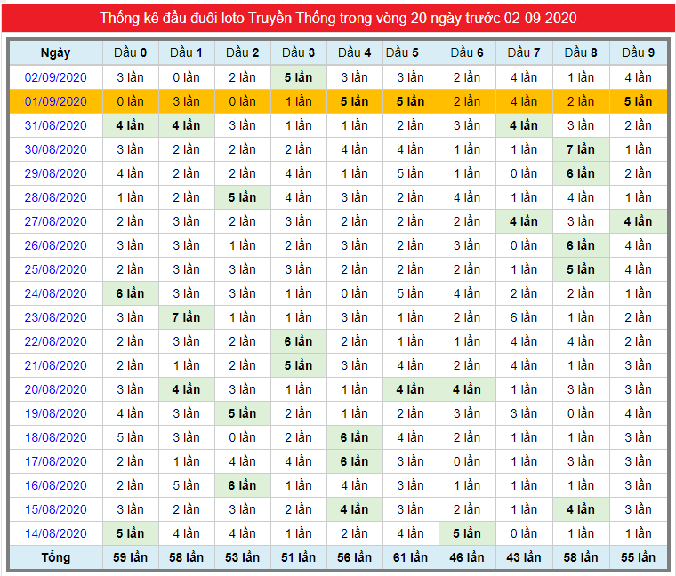Screen dimensions: 676x576
Task: Click the Ngày column header
Action: pyautogui.click(x=56, y=53)
